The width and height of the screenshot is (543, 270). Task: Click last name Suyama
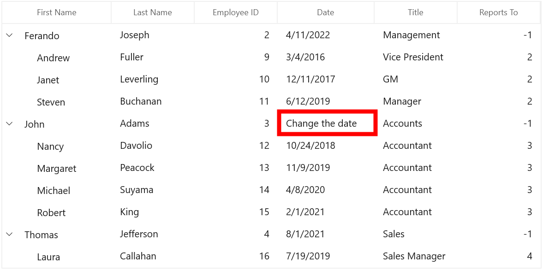(x=137, y=190)
